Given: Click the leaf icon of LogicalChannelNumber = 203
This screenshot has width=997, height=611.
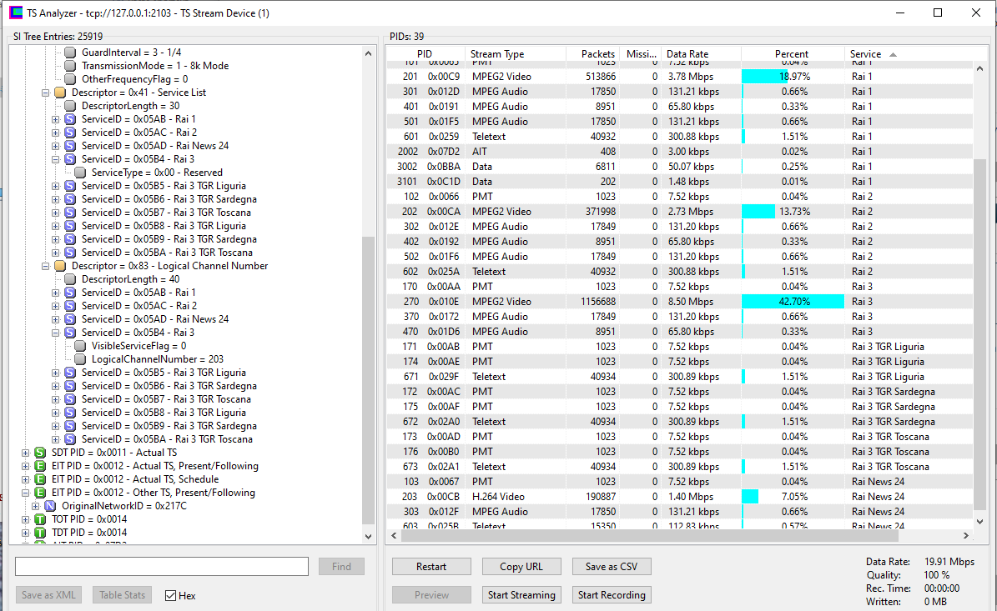Looking at the screenshot, I should tap(80, 359).
